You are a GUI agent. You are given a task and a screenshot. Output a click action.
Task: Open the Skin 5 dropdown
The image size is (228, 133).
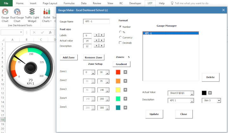click(218, 101)
